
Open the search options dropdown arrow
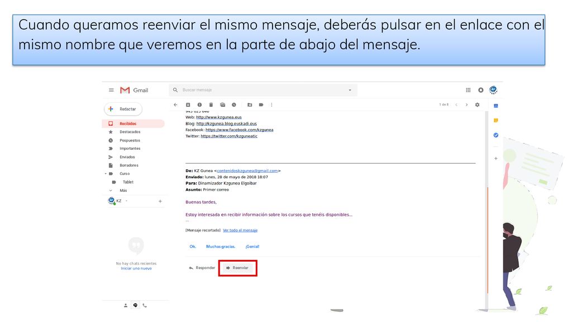[x=350, y=90]
